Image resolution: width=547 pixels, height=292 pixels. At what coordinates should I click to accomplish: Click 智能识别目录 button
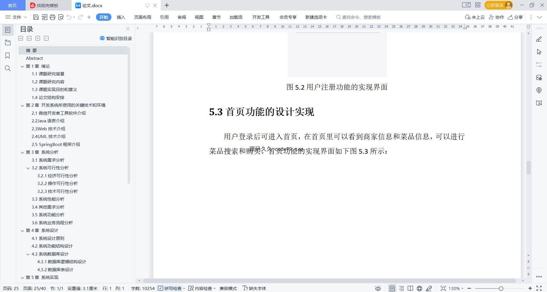116,38
